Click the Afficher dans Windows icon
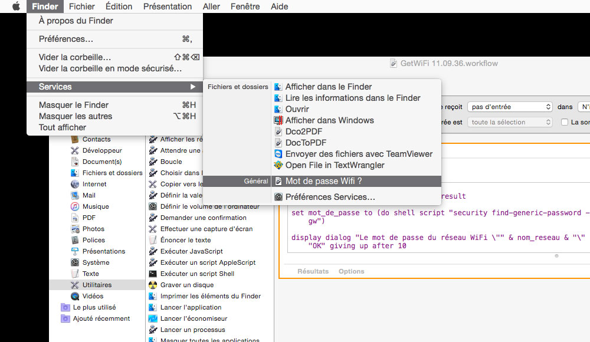Screen dimensions: 590x342 click(278, 120)
